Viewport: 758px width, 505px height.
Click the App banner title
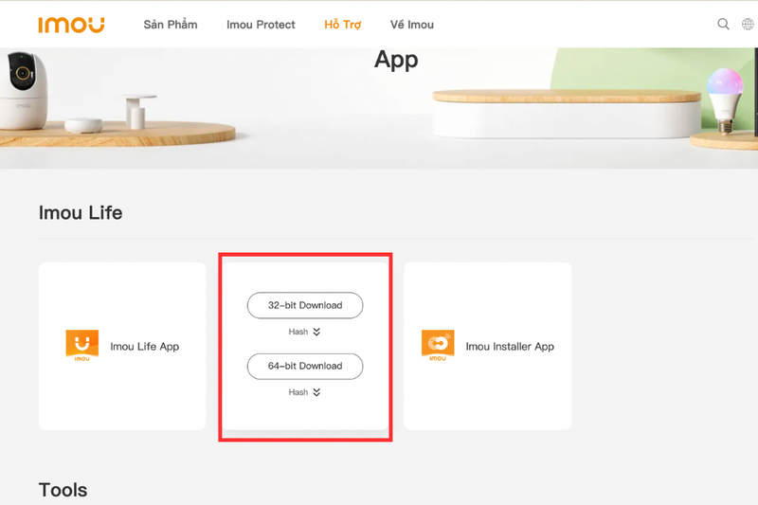(x=396, y=61)
